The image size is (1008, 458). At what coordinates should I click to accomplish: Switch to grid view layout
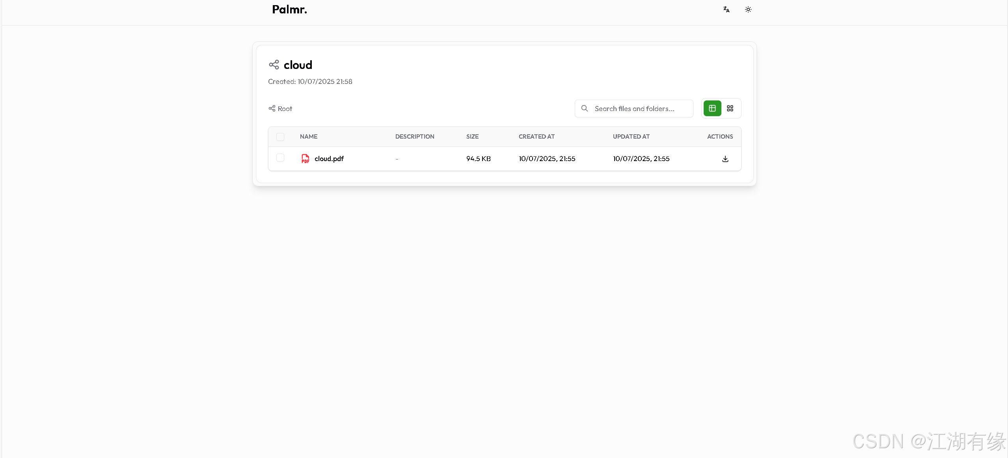tap(730, 108)
